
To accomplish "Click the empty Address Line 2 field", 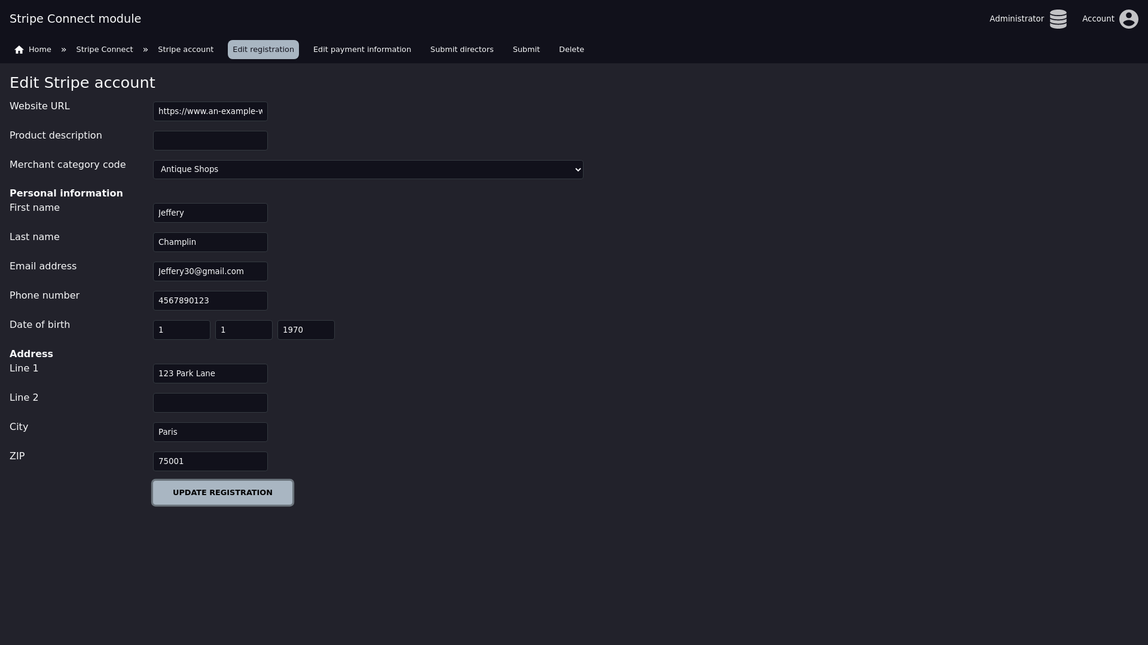I will click(210, 403).
